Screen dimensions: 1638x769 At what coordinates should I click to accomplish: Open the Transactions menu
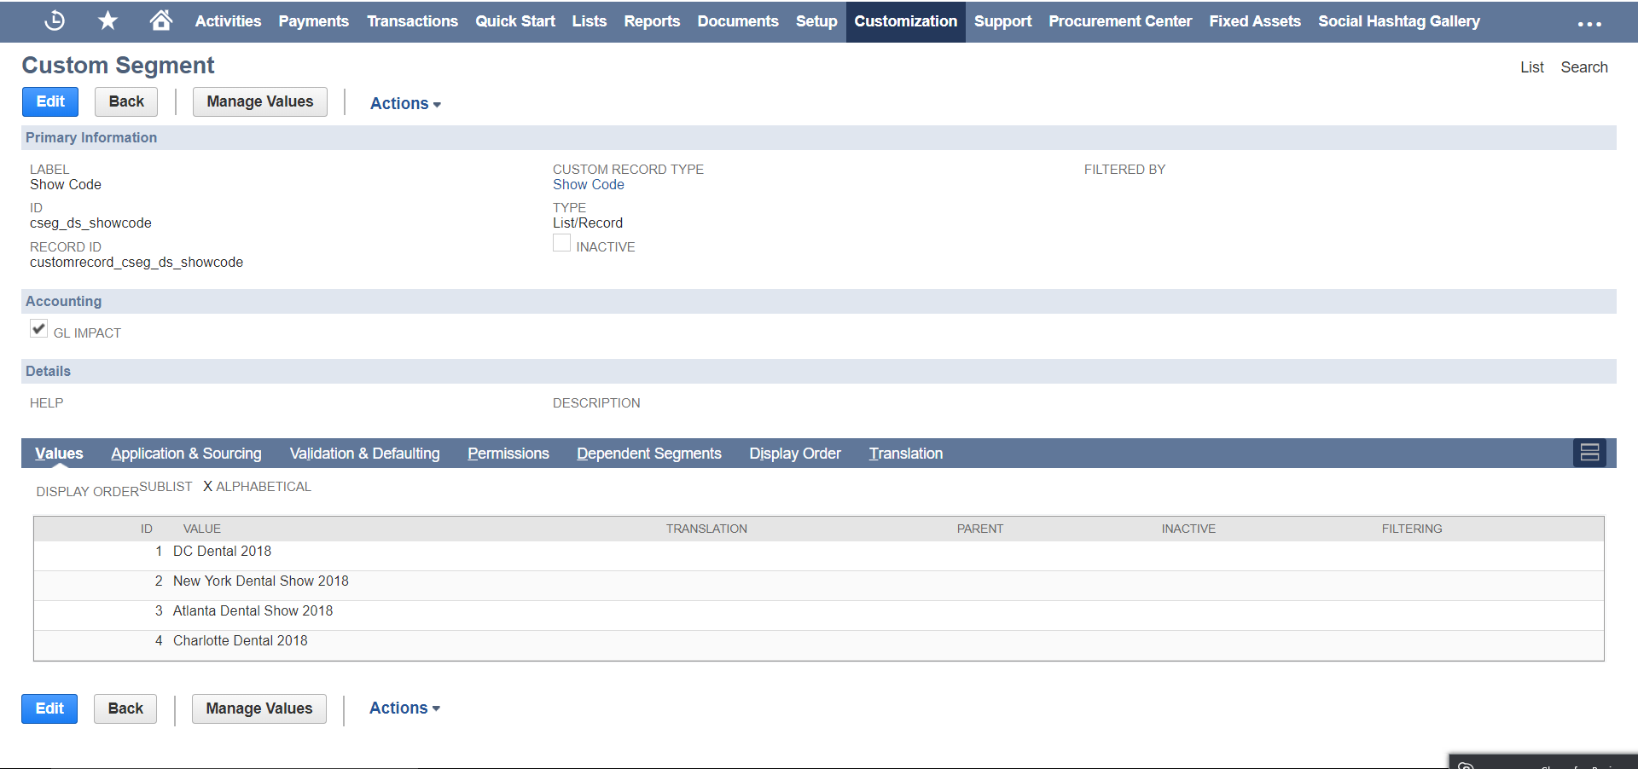[412, 20]
